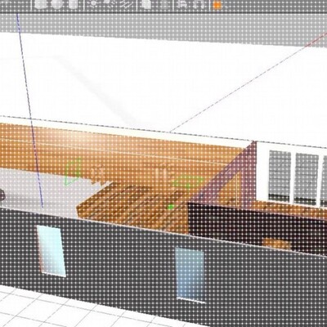Screen dimensions: 327x327
Task: Click the diagonal lines toolbar icon
Action: pos(124,4)
